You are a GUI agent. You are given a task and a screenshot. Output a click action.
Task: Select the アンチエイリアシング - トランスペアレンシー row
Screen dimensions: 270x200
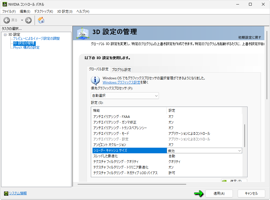tap(167, 128)
